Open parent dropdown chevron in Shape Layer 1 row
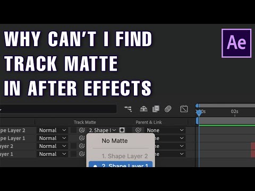 coord(182,138)
